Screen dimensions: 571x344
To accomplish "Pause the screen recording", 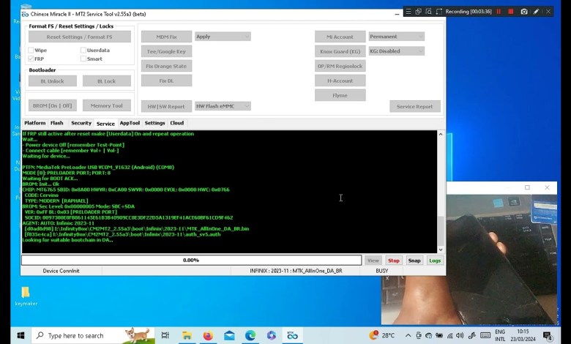I will (x=499, y=12).
